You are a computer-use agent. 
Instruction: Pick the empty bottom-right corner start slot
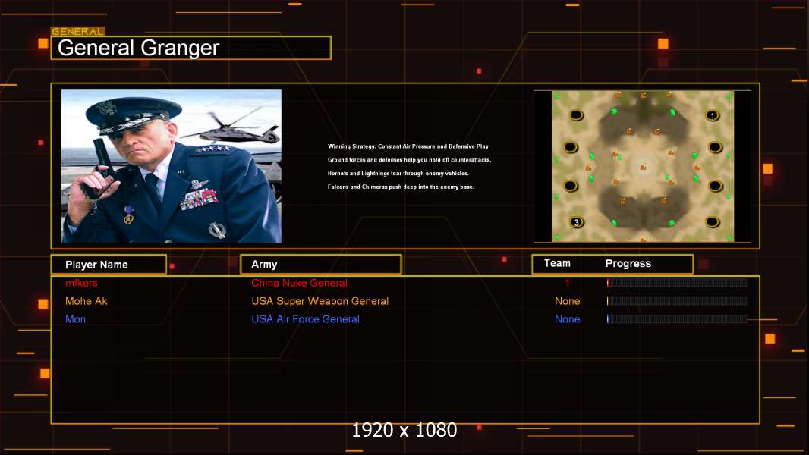[713, 222]
